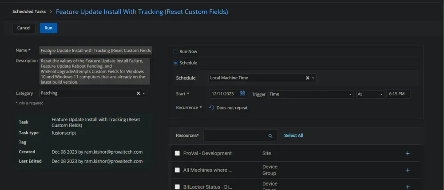
Task: Click the Resources search magnifier icon
Action: pyautogui.click(x=270, y=136)
